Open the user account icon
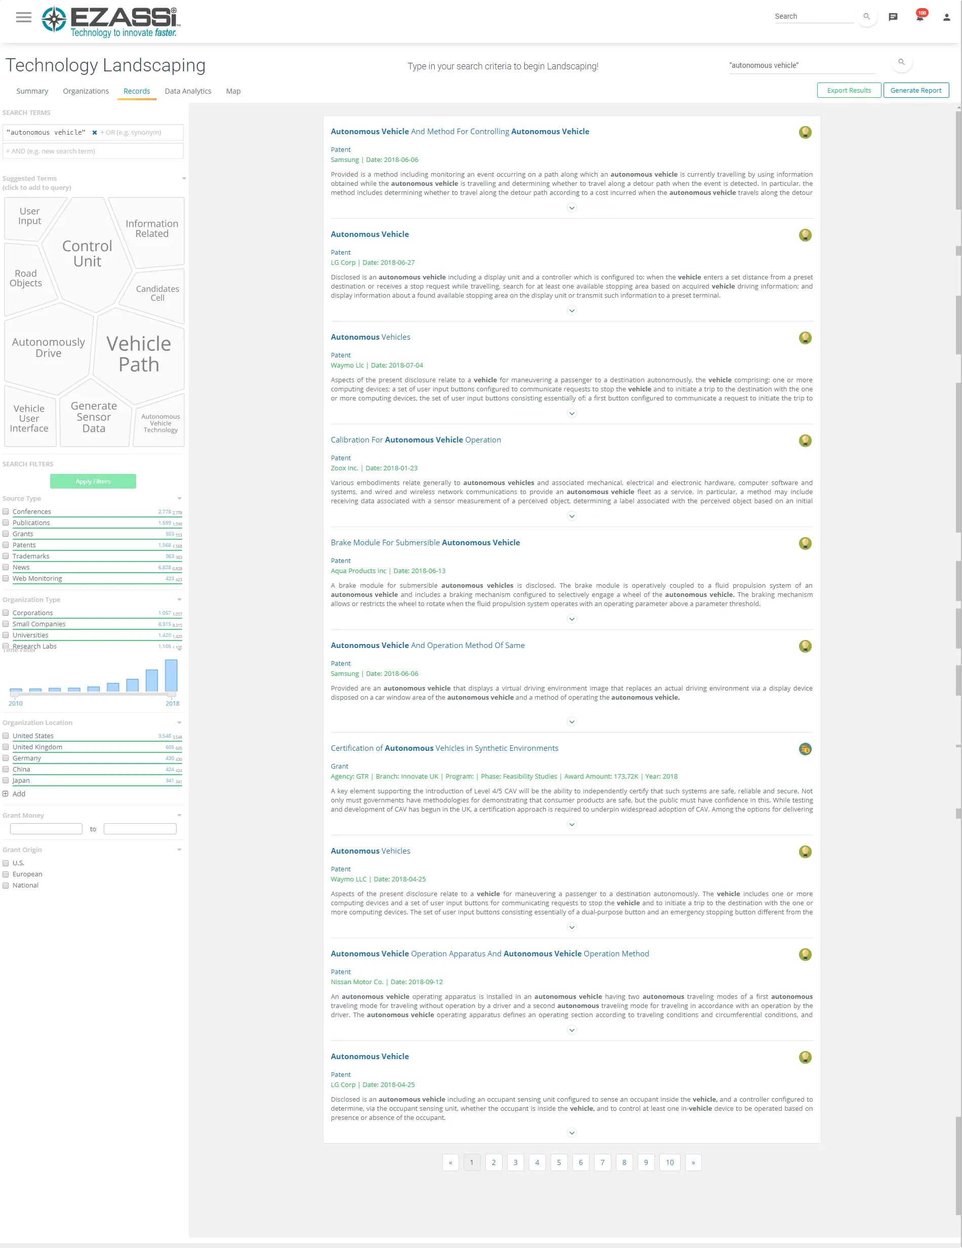This screenshot has width=962, height=1248. 947,17
